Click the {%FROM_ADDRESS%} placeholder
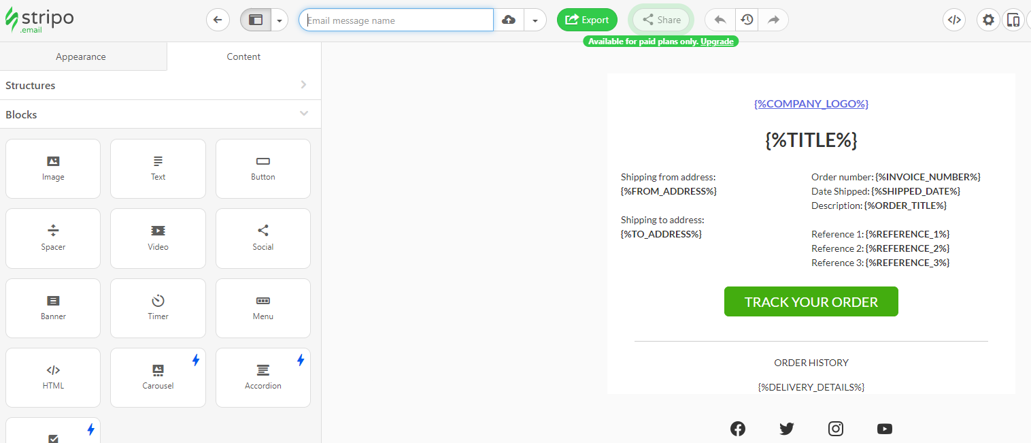This screenshot has width=1031, height=443. [x=669, y=191]
